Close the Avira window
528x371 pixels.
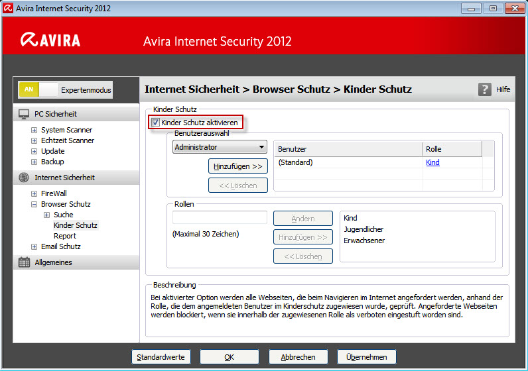click(x=515, y=9)
